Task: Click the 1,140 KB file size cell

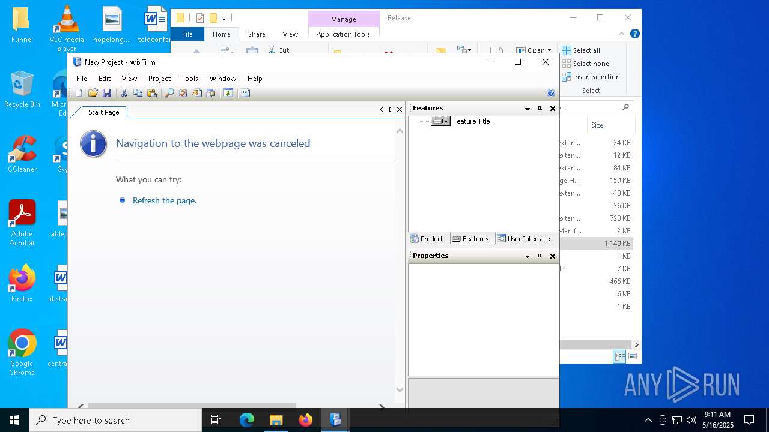Action: click(617, 244)
